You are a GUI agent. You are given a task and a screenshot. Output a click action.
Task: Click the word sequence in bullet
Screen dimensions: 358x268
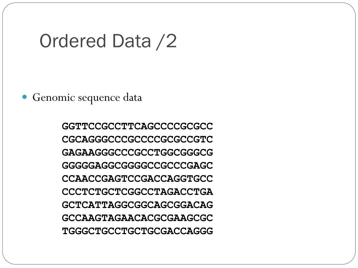tap(99, 98)
